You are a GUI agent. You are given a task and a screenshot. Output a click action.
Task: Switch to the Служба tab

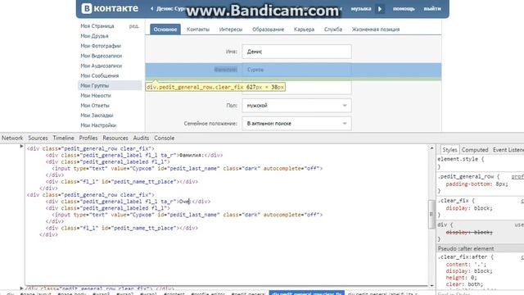click(x=333, y=29)
